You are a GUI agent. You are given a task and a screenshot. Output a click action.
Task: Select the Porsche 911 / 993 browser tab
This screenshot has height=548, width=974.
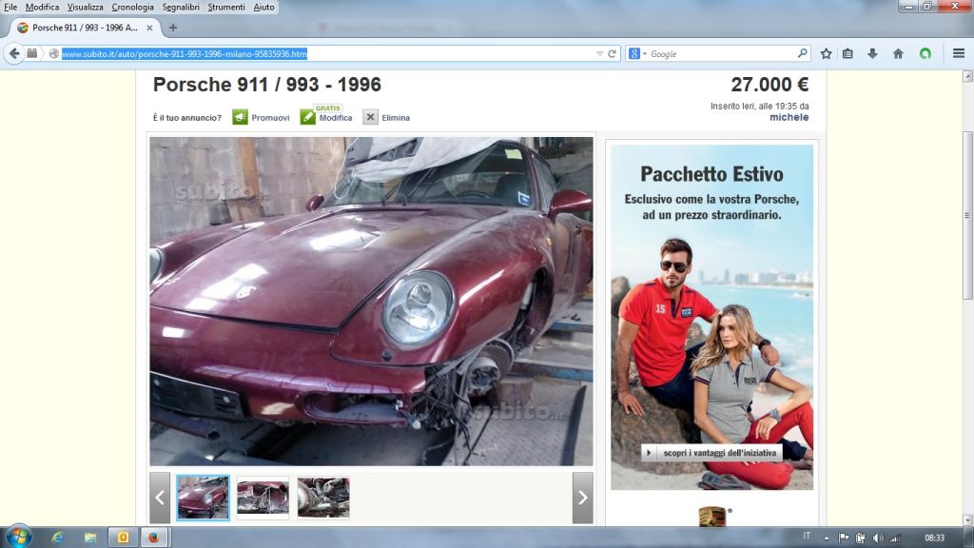85,28
